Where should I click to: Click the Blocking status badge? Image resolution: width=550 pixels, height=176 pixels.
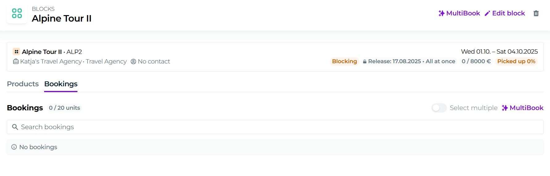point(344,61)
